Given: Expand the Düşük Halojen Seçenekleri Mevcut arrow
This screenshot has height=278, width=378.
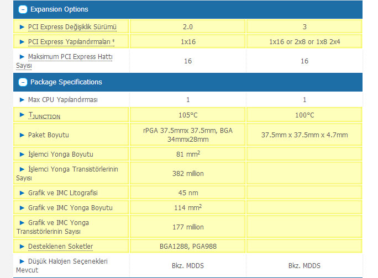Looking at the screenshot, I should tap(22, 261).
